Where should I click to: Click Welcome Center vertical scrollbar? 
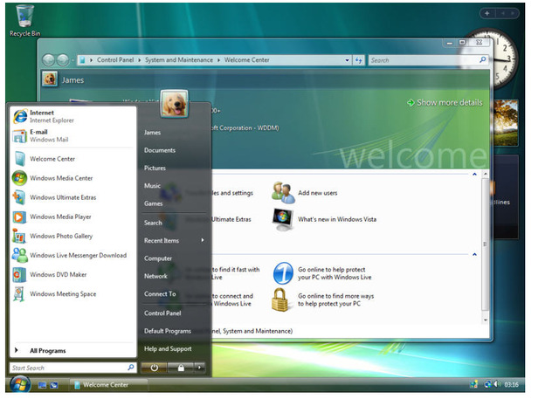click(x=485, y=246)
